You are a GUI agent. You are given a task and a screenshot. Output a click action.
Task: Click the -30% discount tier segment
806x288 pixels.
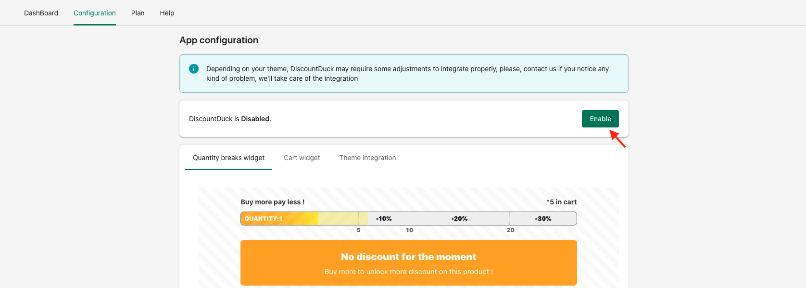coord(543,219)
